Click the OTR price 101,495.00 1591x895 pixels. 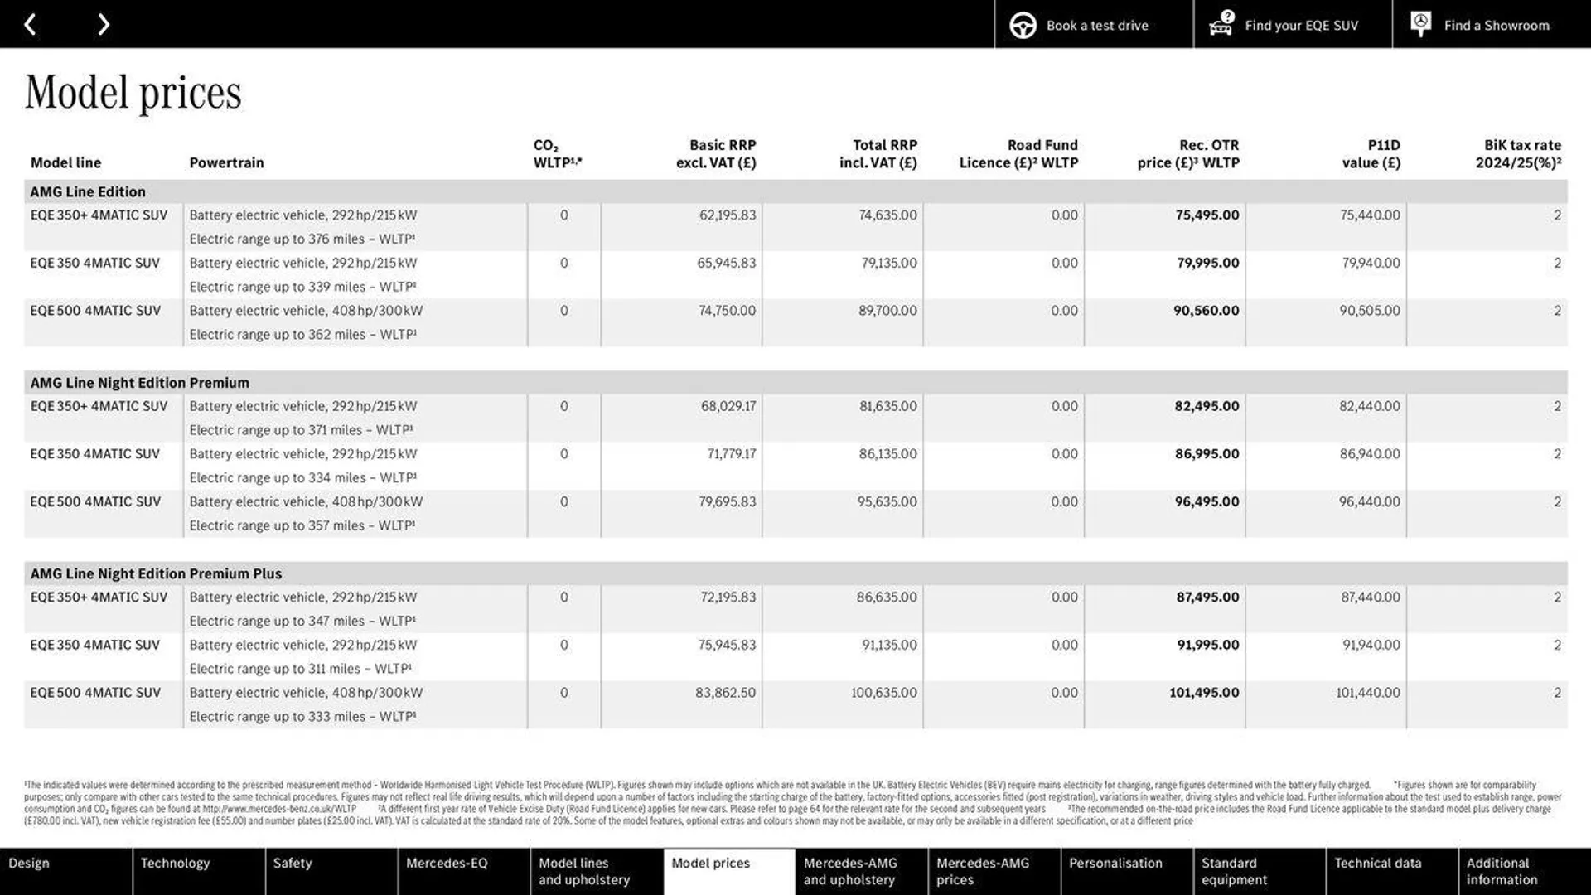coord(1205,693)
